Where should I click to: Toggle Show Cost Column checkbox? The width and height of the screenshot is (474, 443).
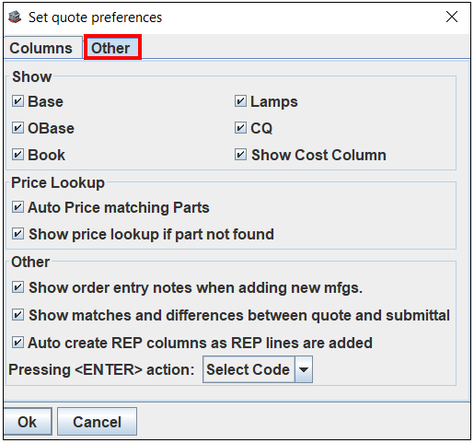[240, 155]
